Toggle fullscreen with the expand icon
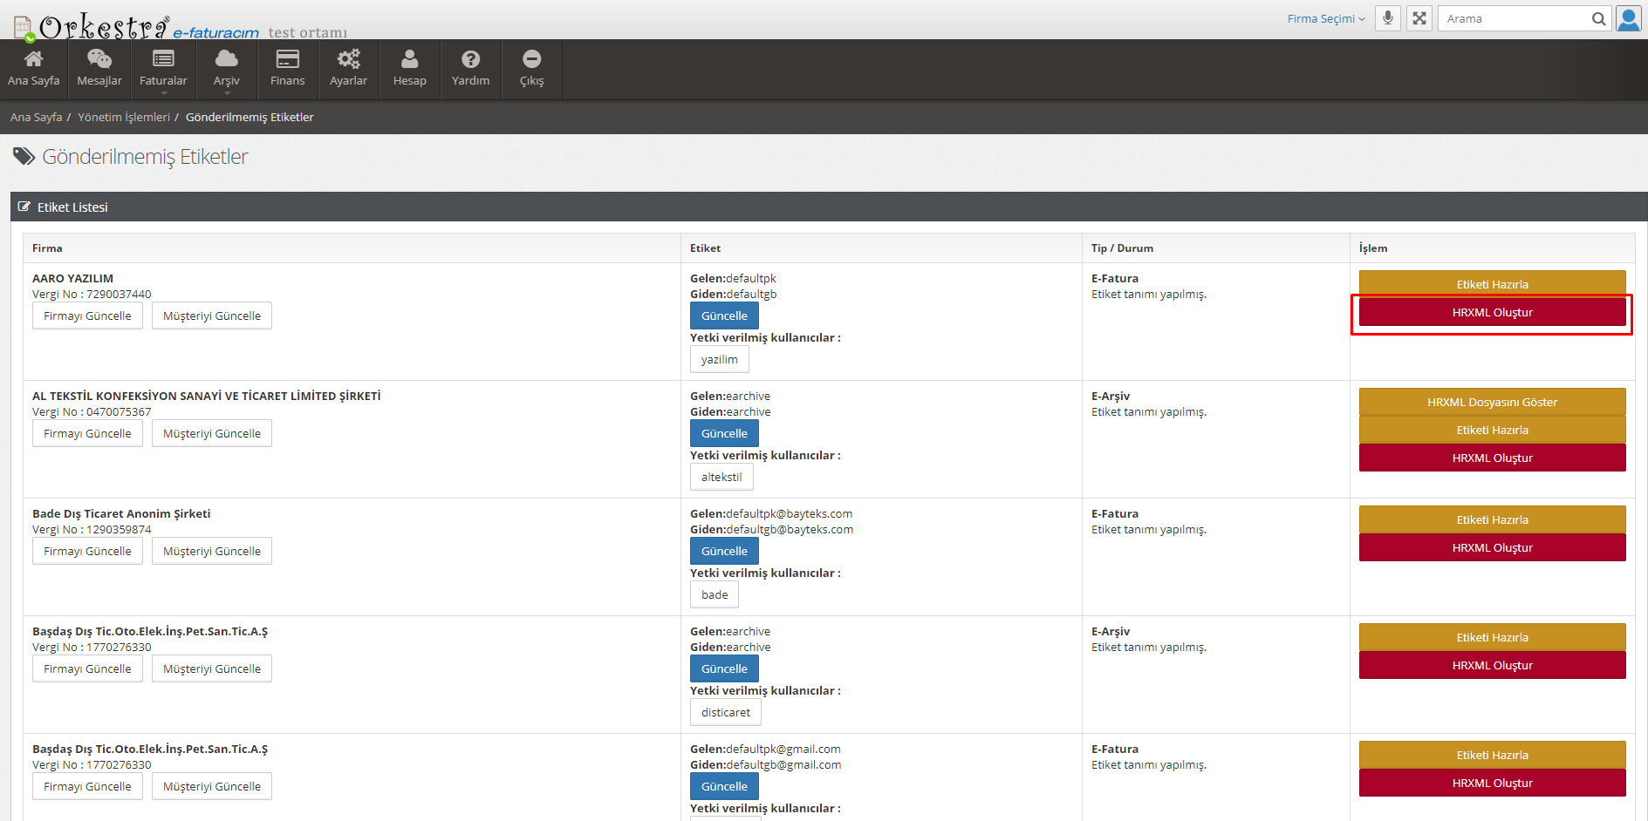This screenshot has height=821, width=1648. click(1419, 18)
